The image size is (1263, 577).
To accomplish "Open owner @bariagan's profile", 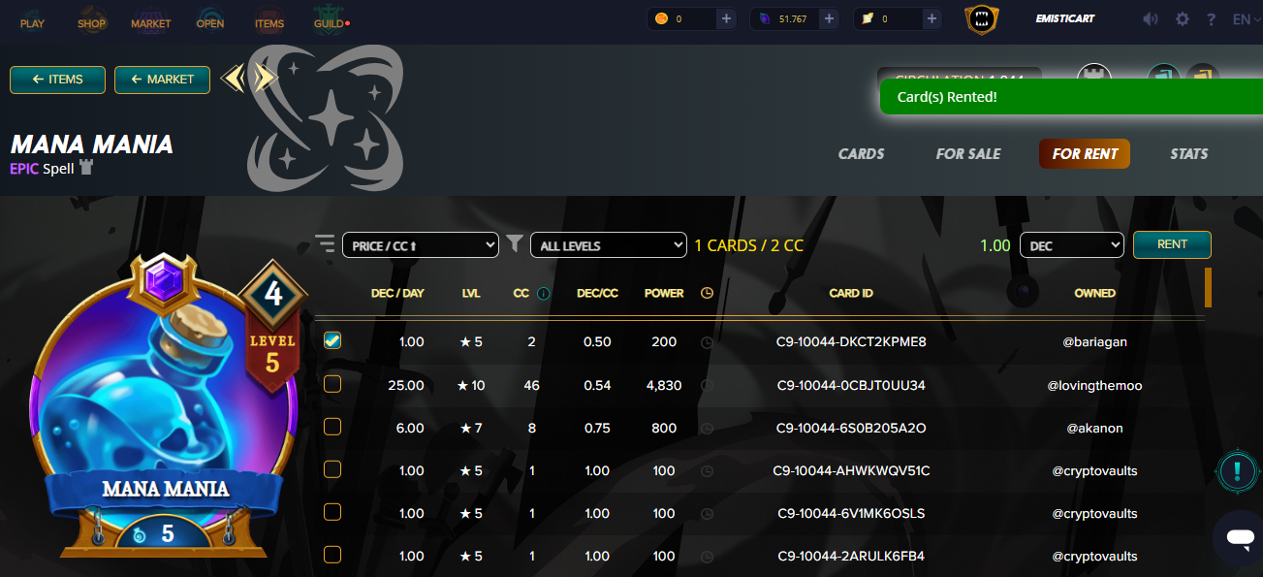I will [1094, 342].
